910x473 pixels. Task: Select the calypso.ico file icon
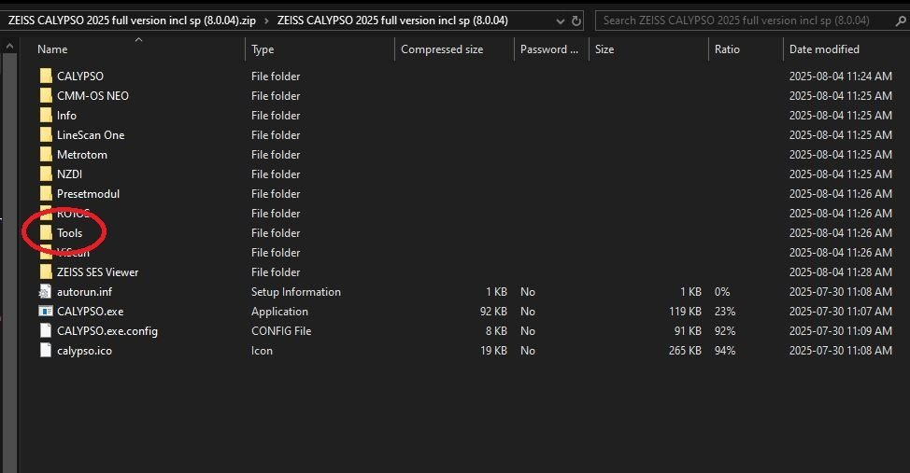[x=46, y=351]
